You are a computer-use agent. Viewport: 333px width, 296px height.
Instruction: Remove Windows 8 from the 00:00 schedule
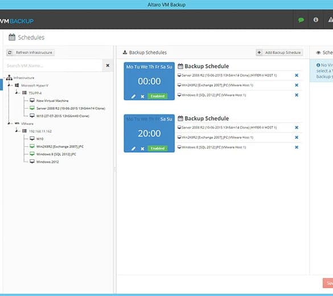point(297,95)
